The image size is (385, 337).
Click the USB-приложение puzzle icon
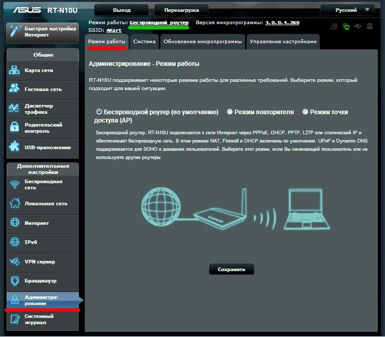tap(14, 147)
